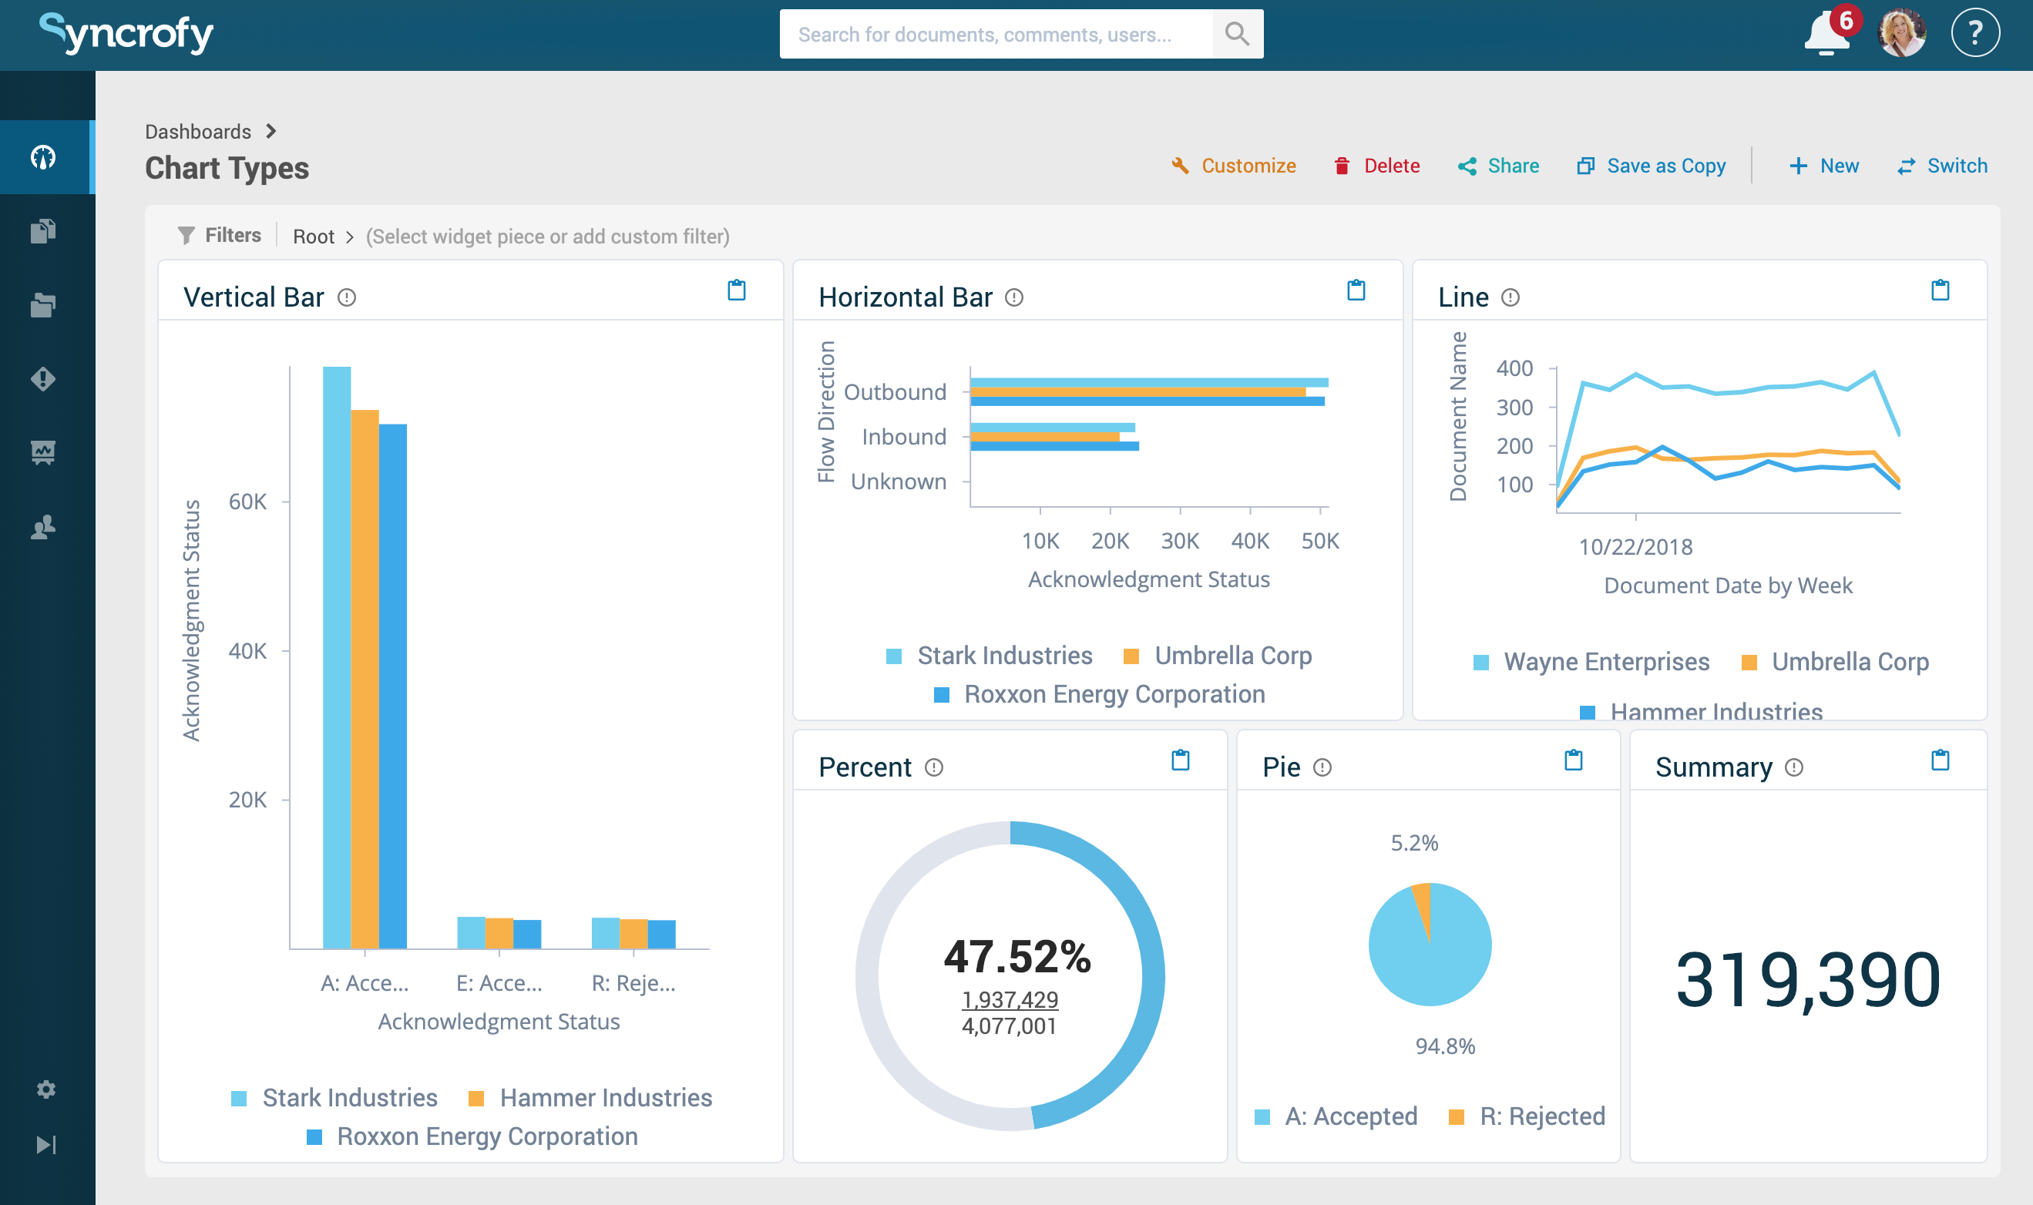
Task: Click Dashboards breadcrumb link
Action: 197,132
